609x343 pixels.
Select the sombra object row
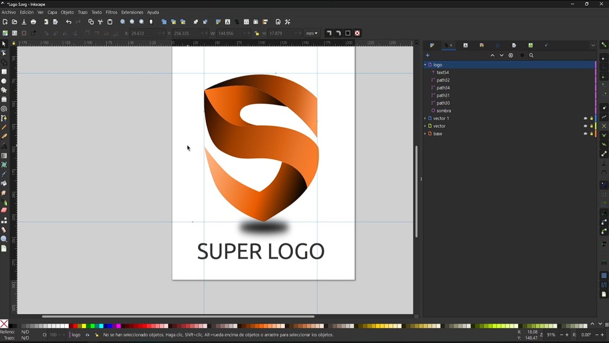[509, 111]
